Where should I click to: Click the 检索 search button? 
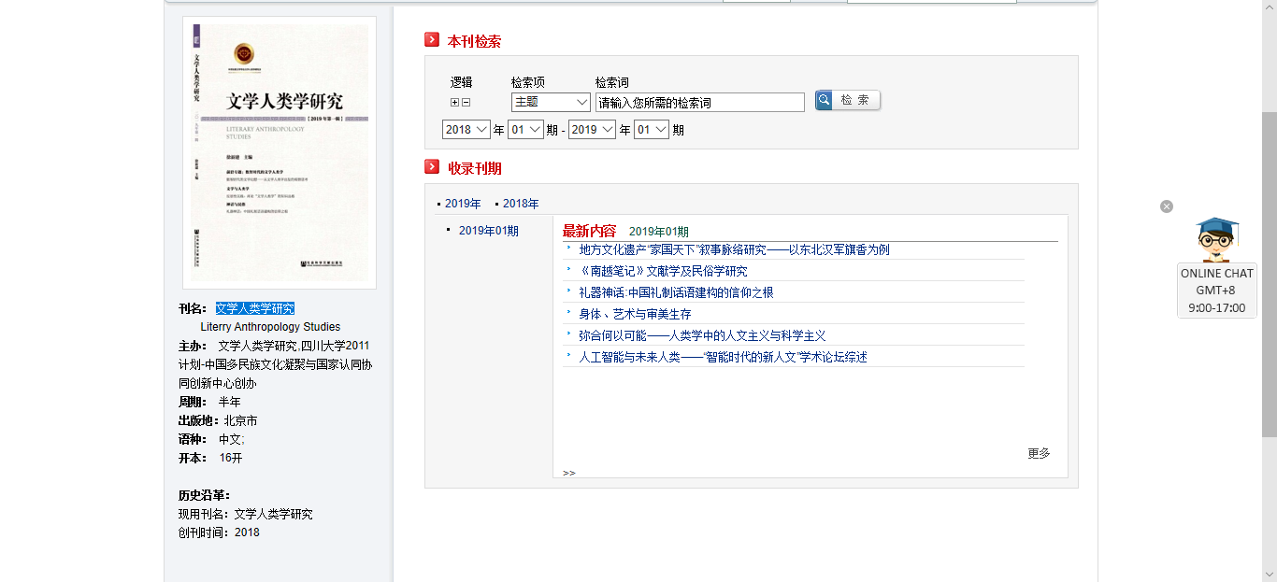pyautogui.click(x=847, y=100)
